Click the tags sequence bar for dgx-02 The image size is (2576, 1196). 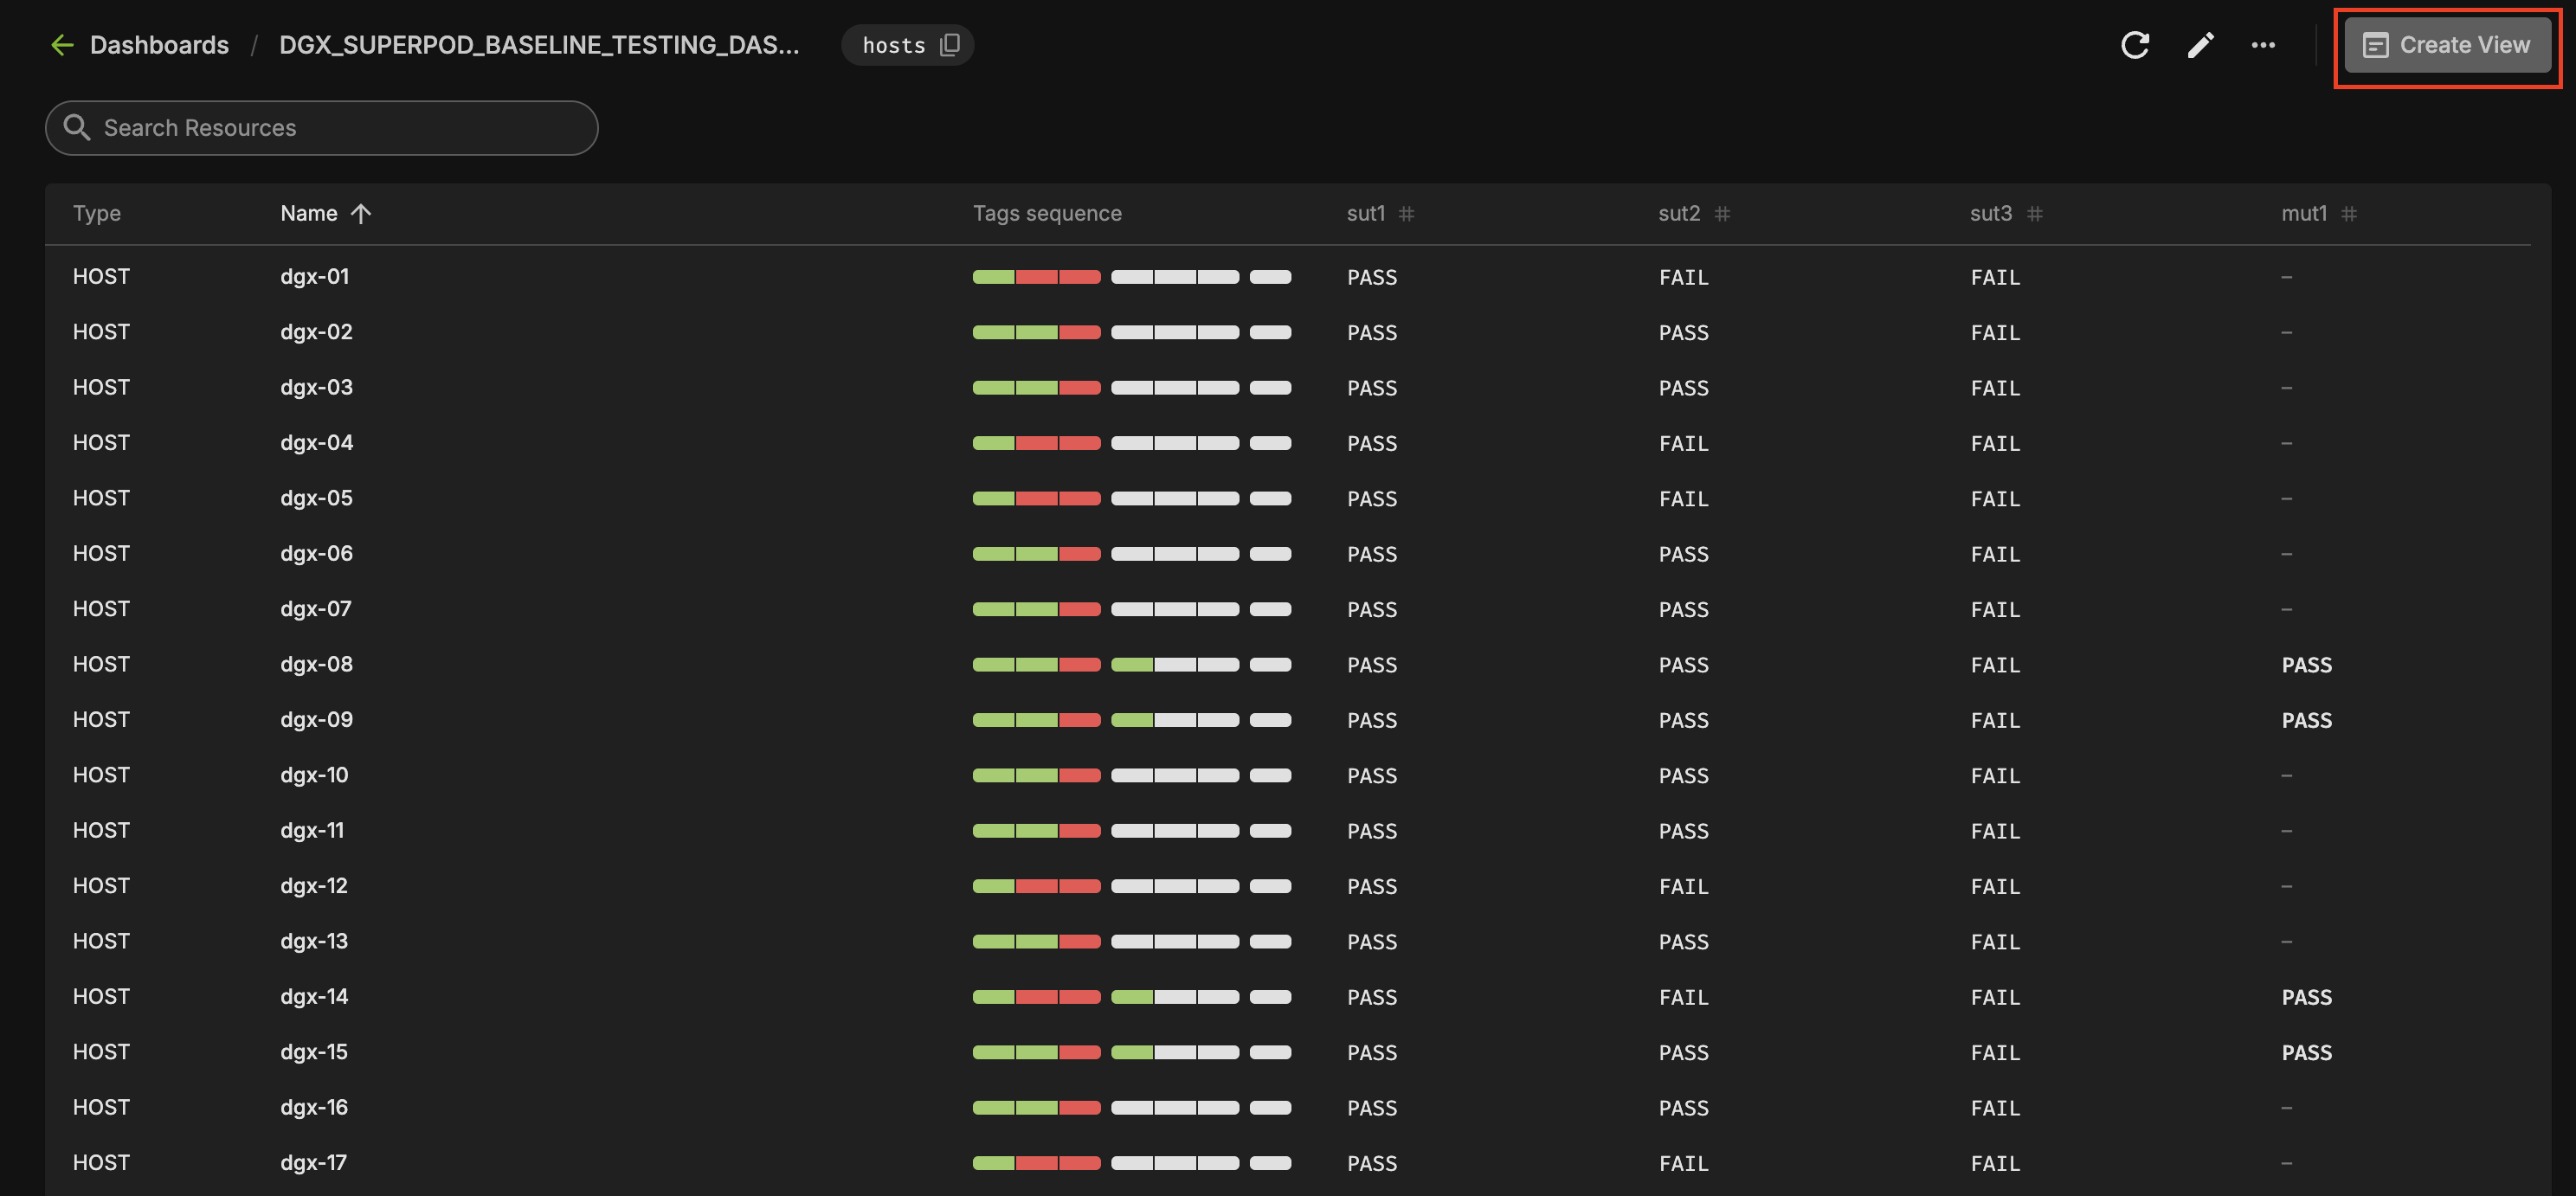[1132, 332]
